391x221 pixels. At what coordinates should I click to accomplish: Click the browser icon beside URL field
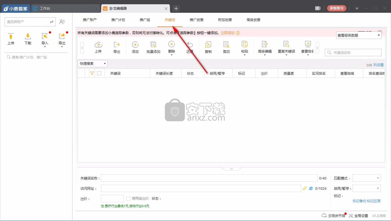pyautogui.click(x=311, y=188)
